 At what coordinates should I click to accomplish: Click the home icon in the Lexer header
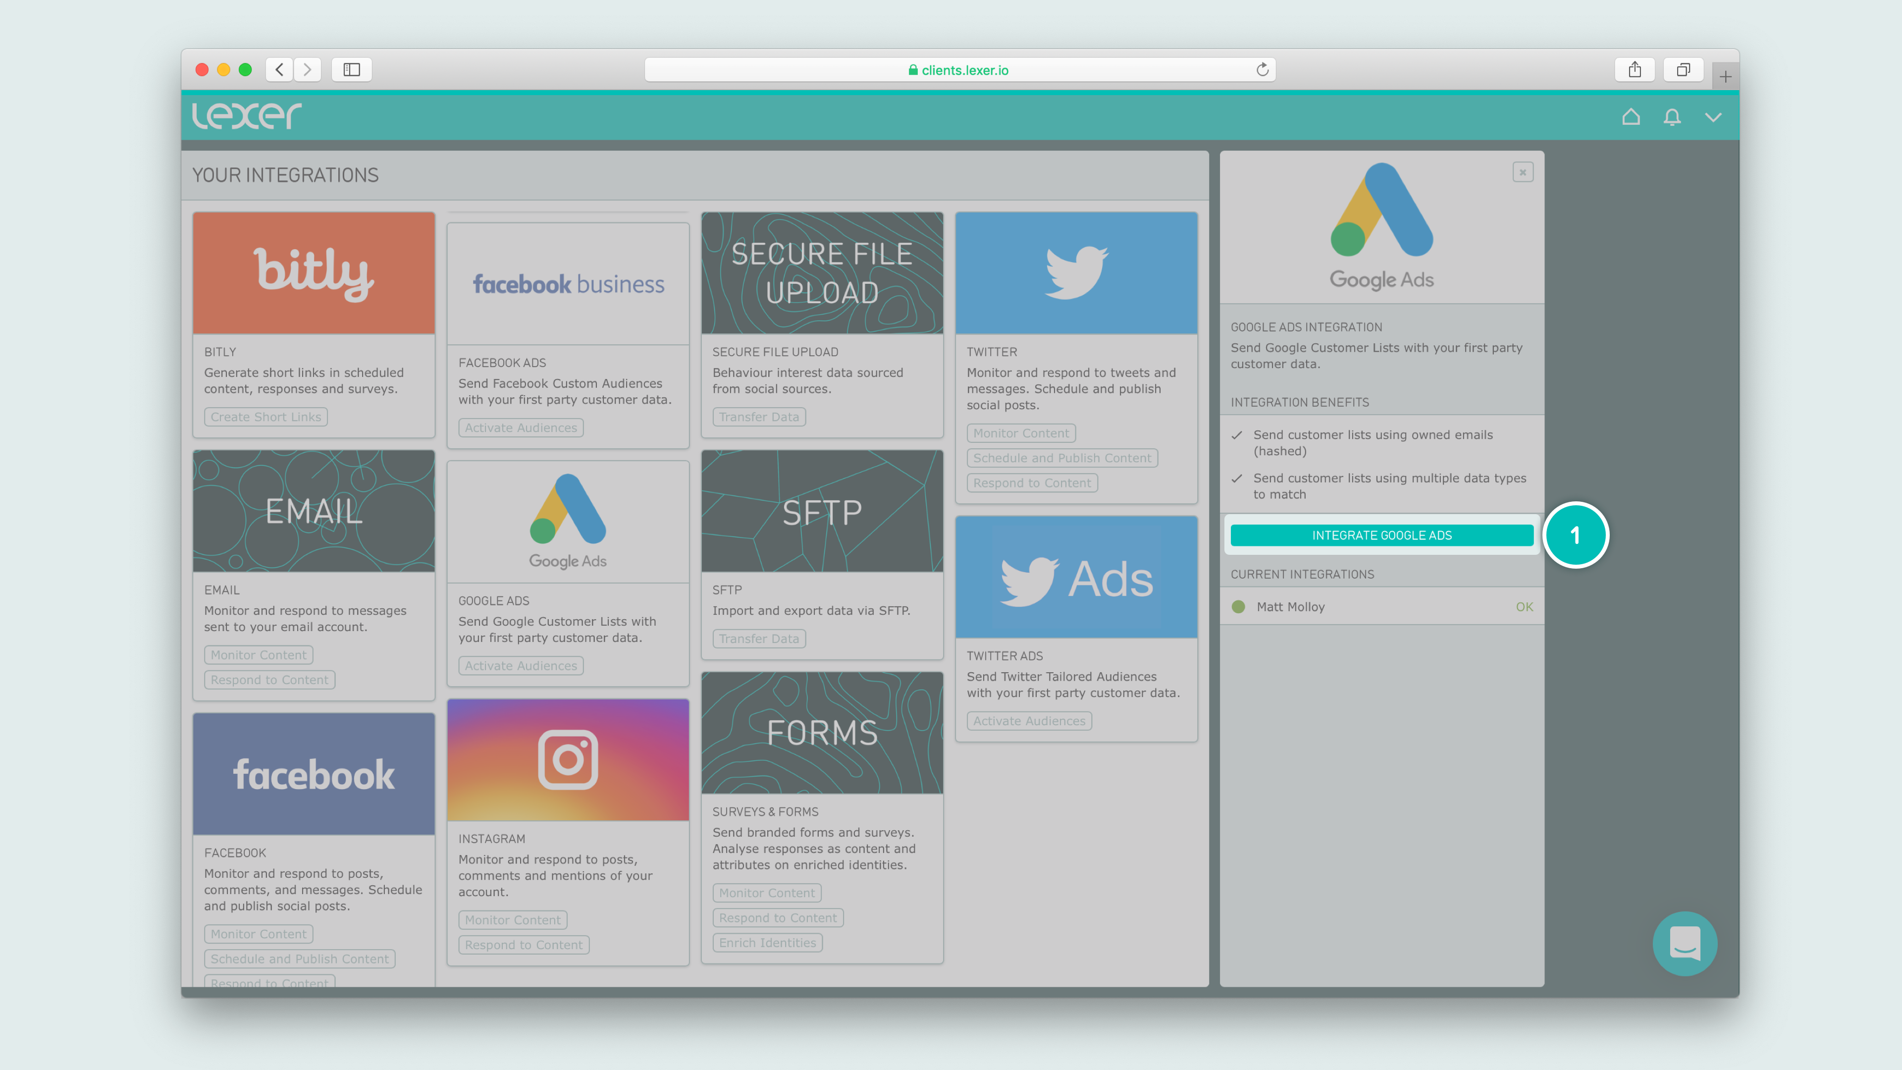coord(1631,117)
